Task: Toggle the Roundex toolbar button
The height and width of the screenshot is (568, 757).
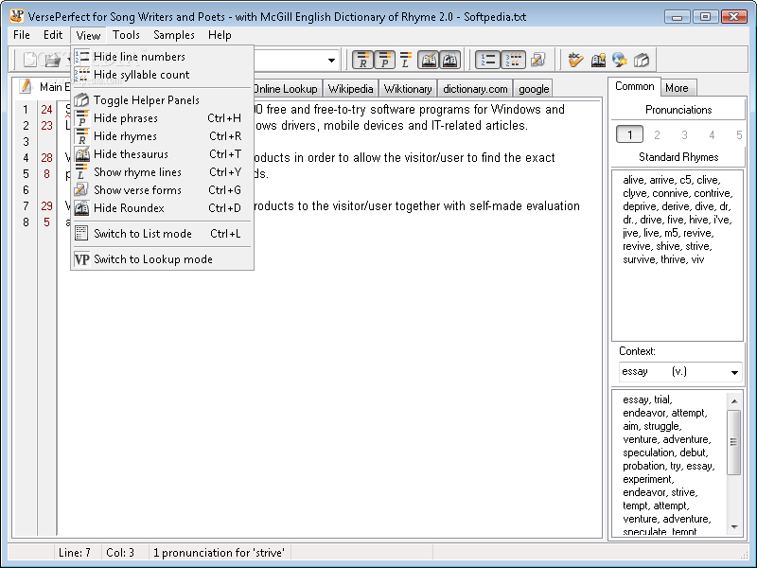Action: point(449,60)
